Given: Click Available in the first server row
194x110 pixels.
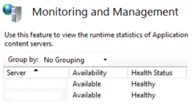Looking at the screenshot, I should (87, 84).
